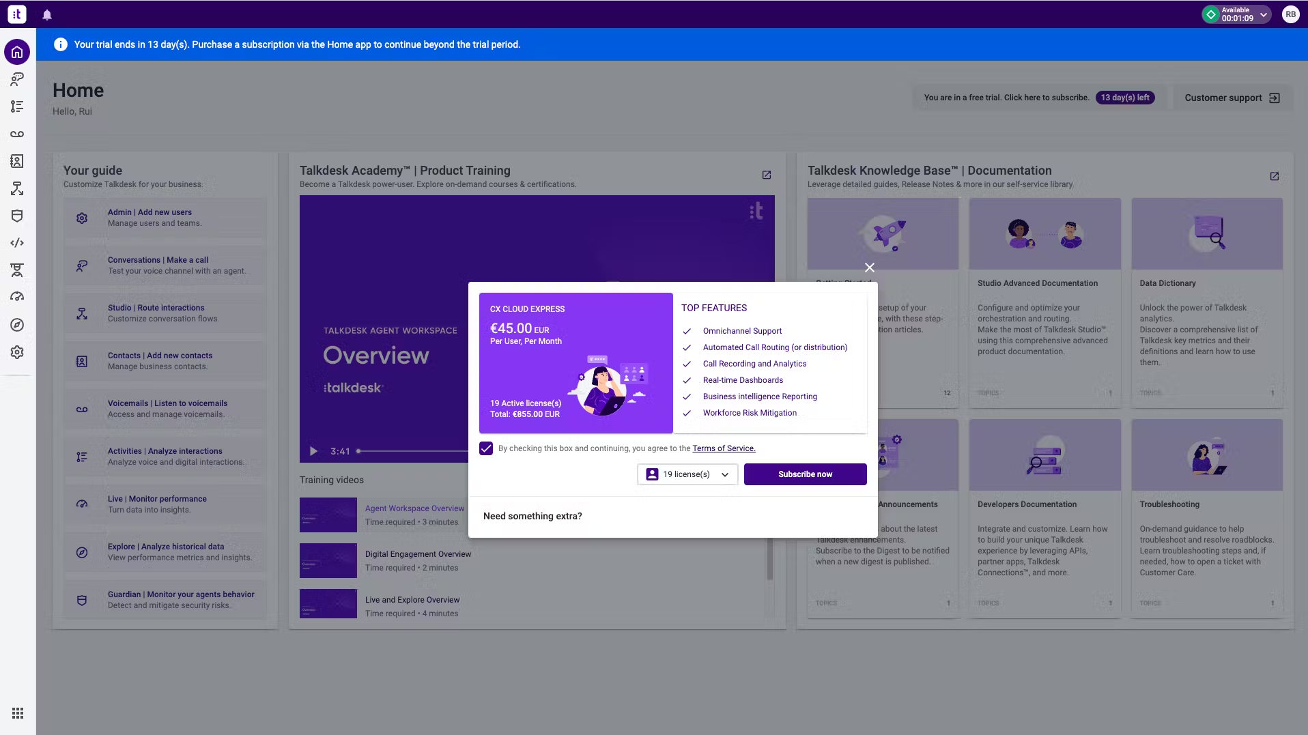This screenshot has width=1308, height=735.
Task: Open Agent Workspace Overview training video link
Action: point(414,508)
